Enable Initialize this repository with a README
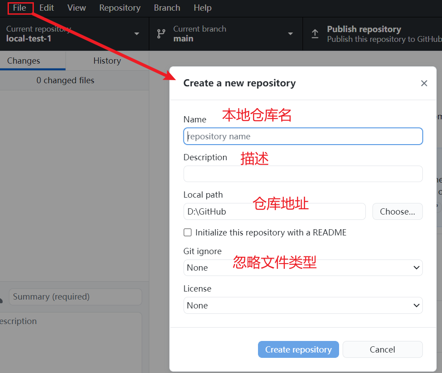This screenshot has width=442, height=373. 188,232
